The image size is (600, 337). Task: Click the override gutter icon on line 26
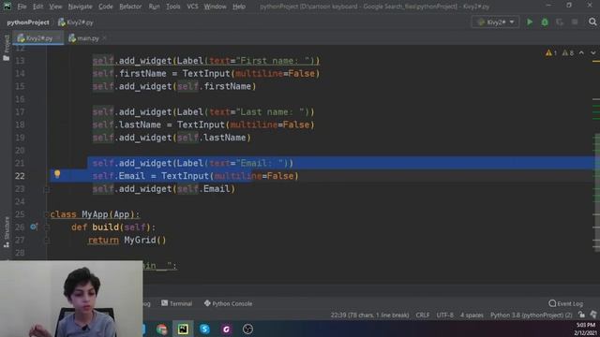click(x=34, y=227)
